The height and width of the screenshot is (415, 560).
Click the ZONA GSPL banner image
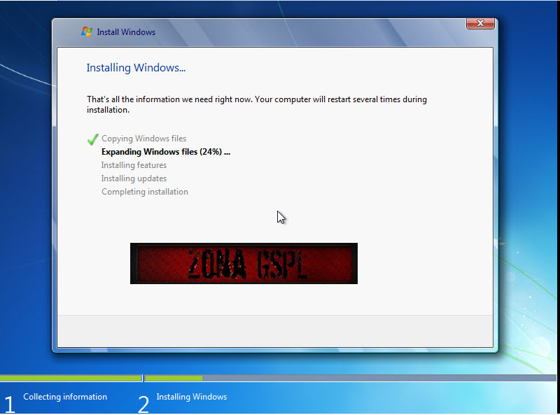point(244,264)
